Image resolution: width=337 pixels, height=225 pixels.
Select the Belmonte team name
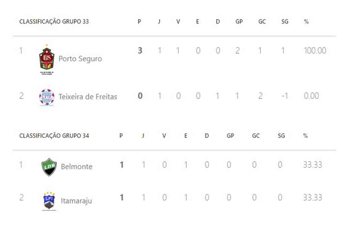[76, 166]
